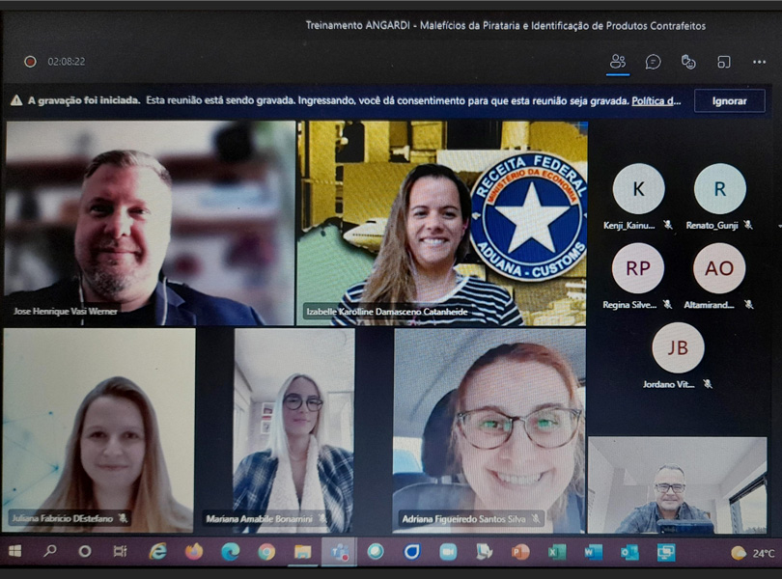Image resolution: width=782 pixels, height=579 pixels.
Task: Launch Google Chrome from the taskbar
Action: coord(266,552)
